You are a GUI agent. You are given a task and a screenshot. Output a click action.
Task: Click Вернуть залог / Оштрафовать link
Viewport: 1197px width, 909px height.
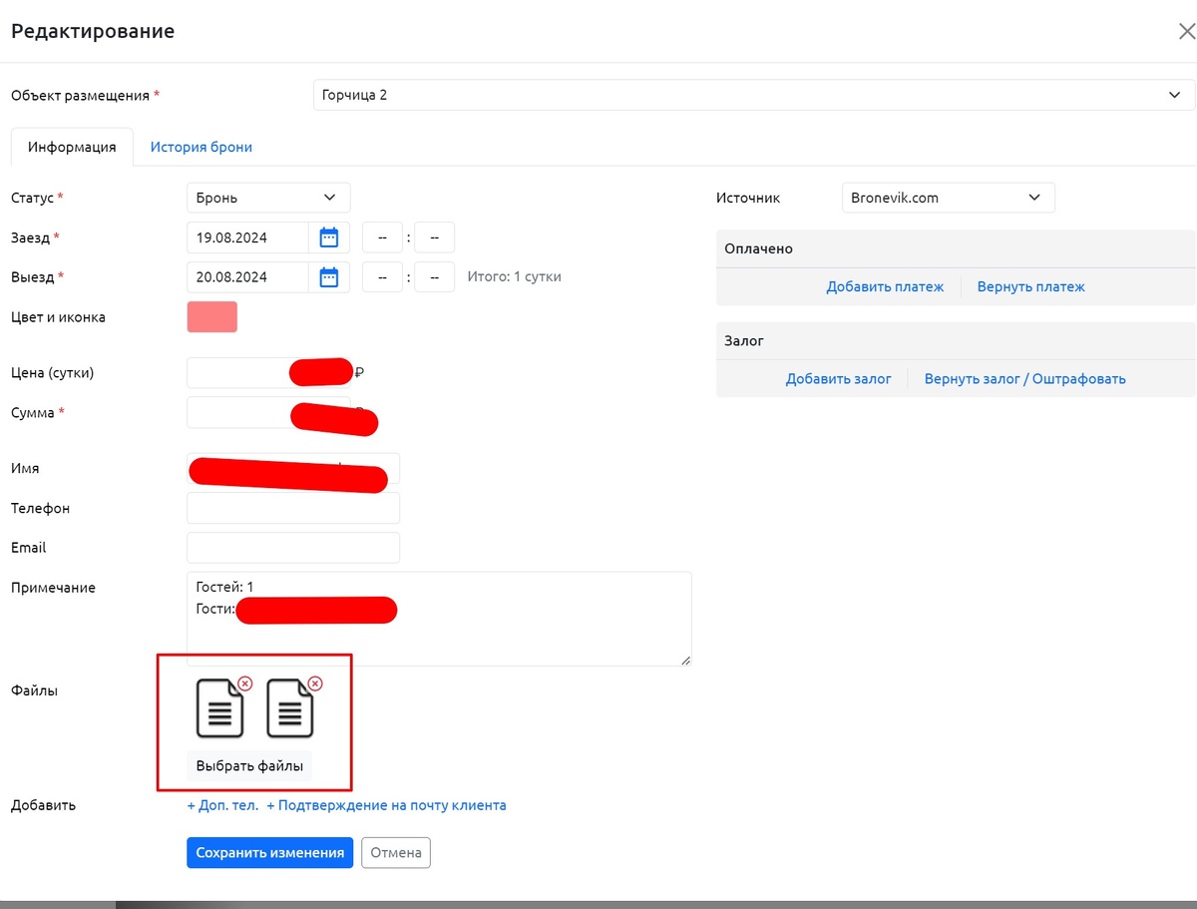click(1025, 379)
